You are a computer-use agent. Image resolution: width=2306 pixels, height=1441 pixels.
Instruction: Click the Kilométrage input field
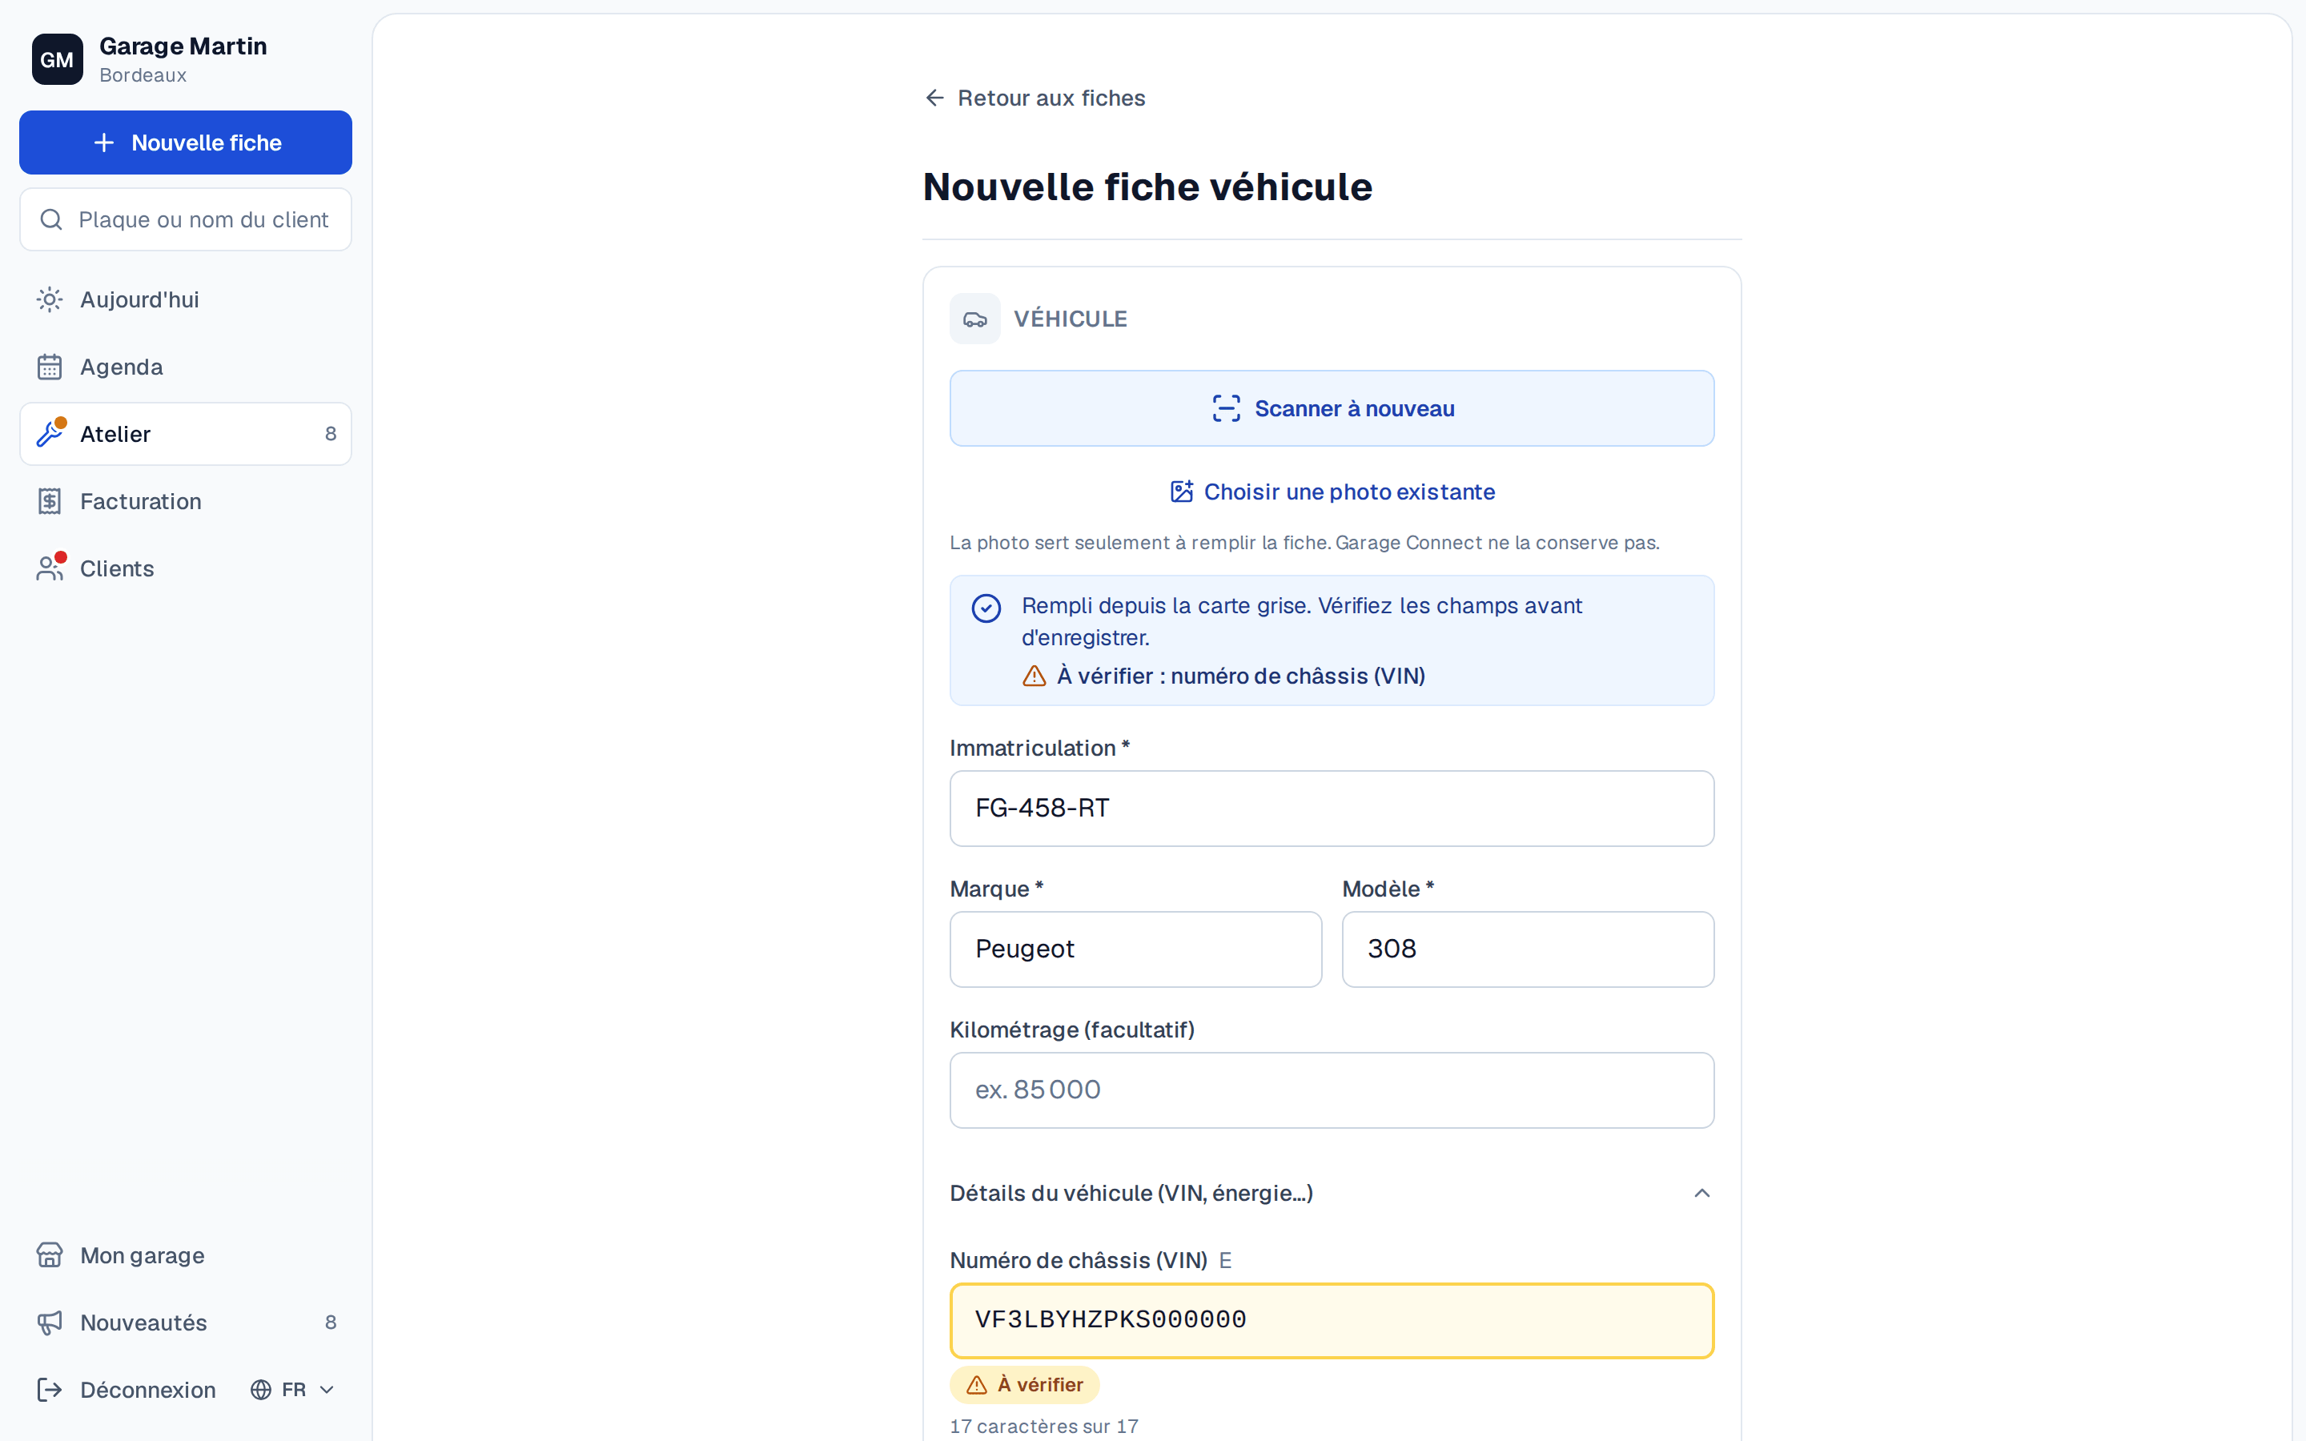[x=1332, y=1090]
